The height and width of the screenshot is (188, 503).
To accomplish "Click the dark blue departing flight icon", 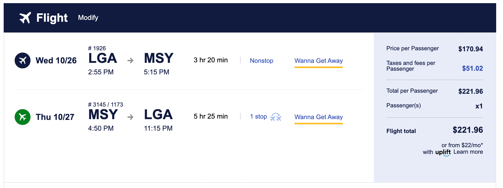I will (23, 60).
